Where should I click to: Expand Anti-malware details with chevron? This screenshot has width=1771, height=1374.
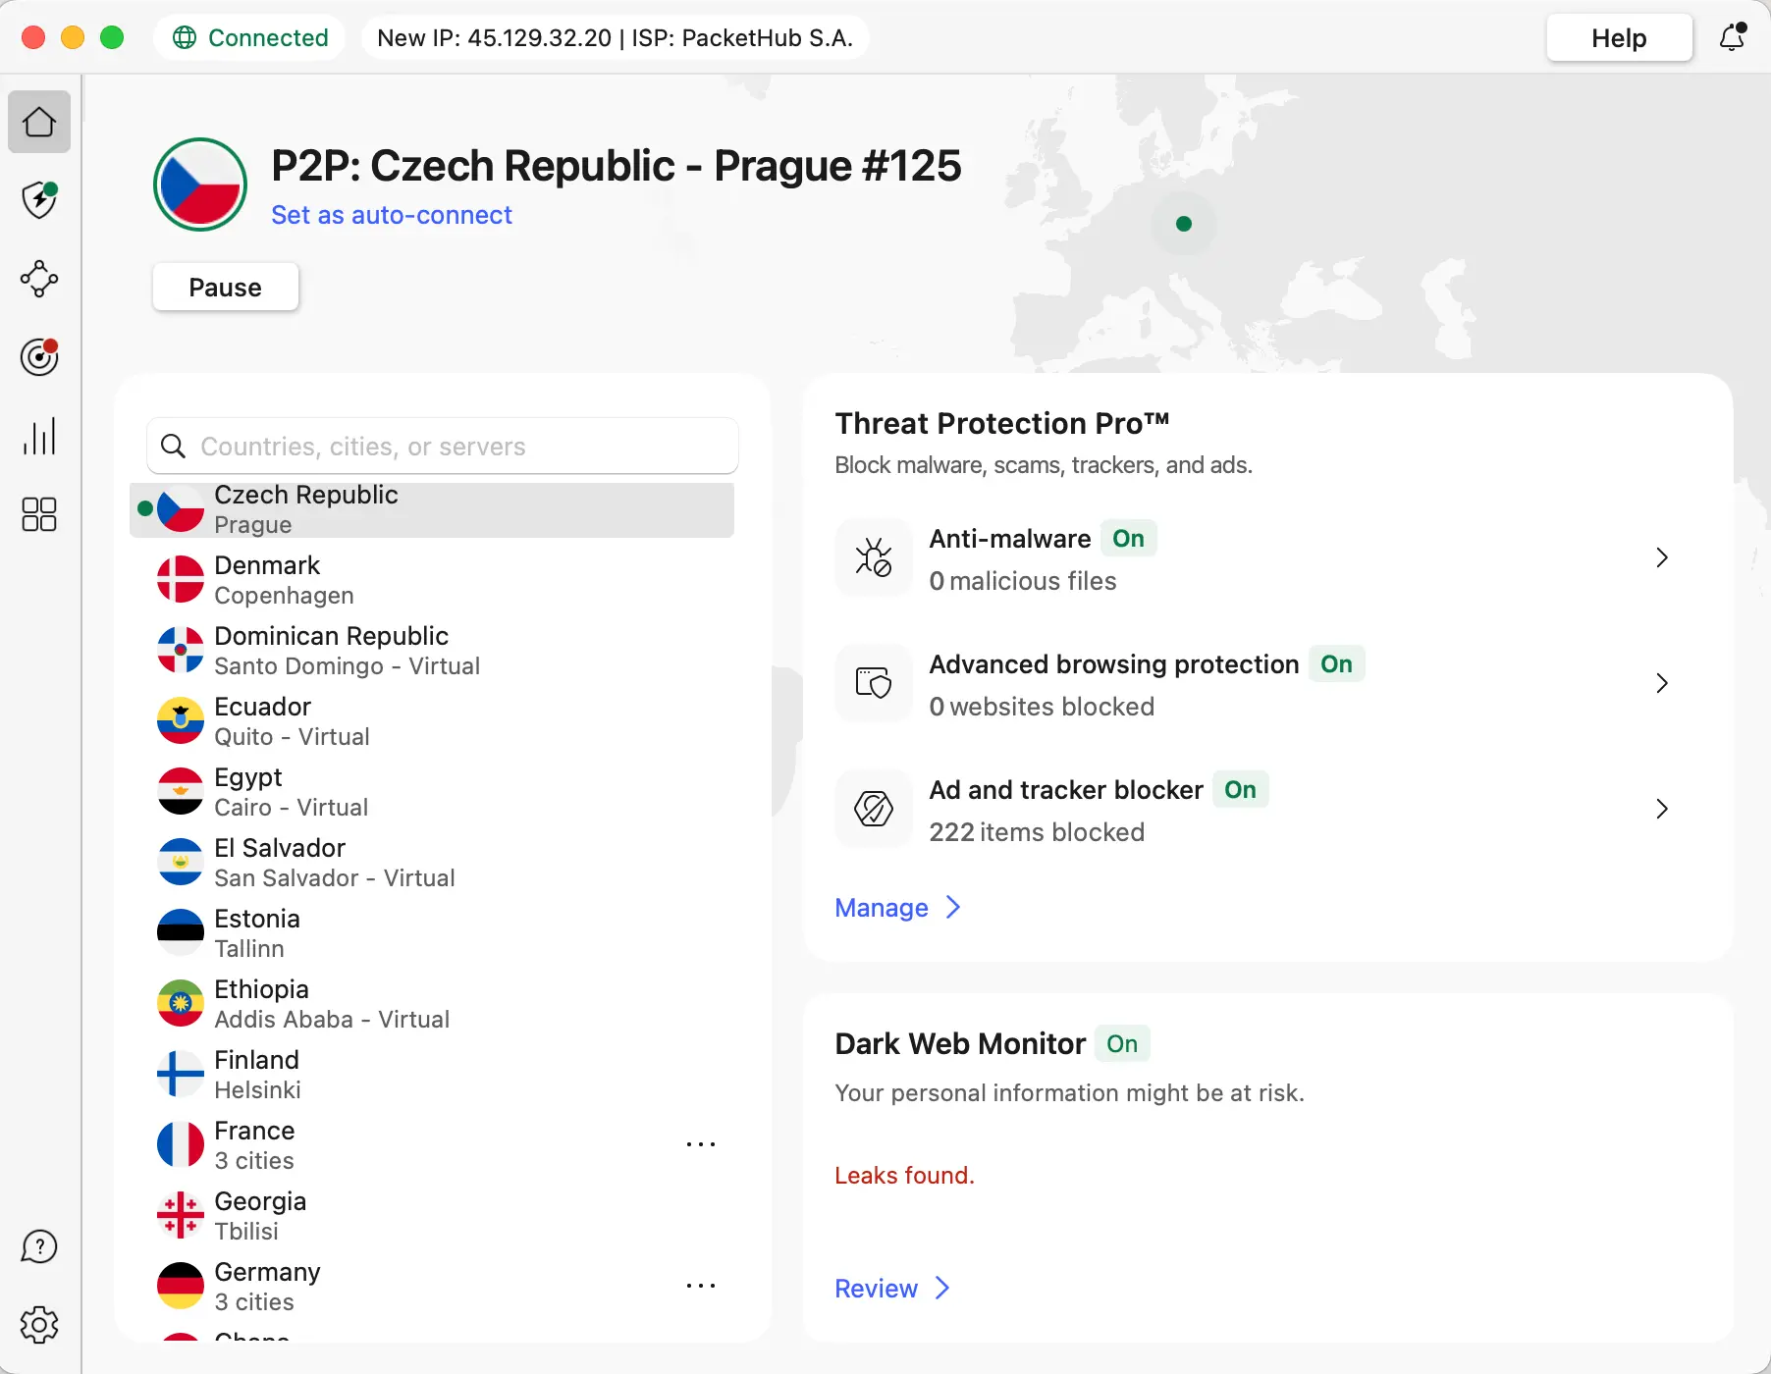point(1661,557)
